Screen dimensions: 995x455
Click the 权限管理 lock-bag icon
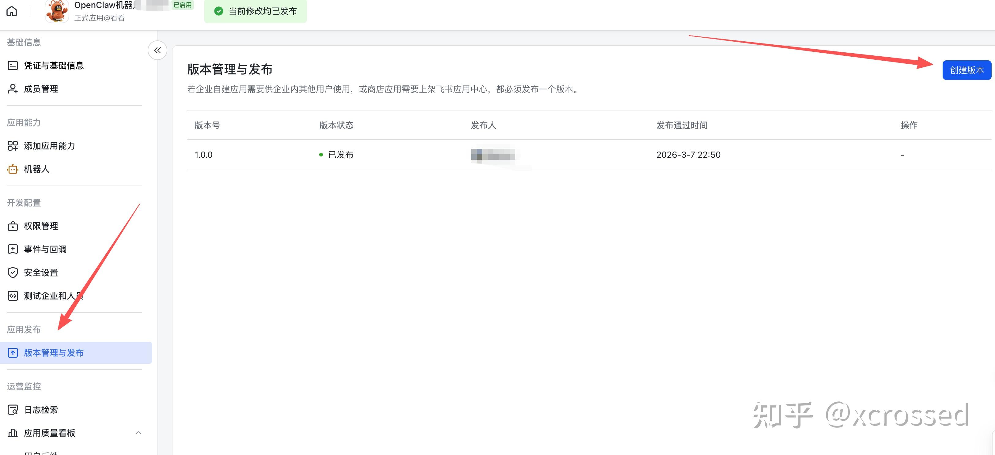13,226
